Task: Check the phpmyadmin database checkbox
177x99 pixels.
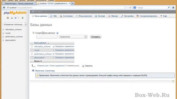Action: click(32, 57)
